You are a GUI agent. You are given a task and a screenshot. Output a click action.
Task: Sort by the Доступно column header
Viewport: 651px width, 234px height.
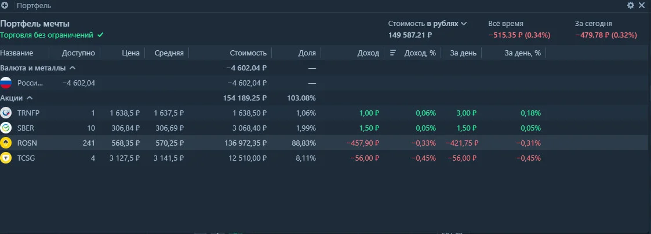78,53
